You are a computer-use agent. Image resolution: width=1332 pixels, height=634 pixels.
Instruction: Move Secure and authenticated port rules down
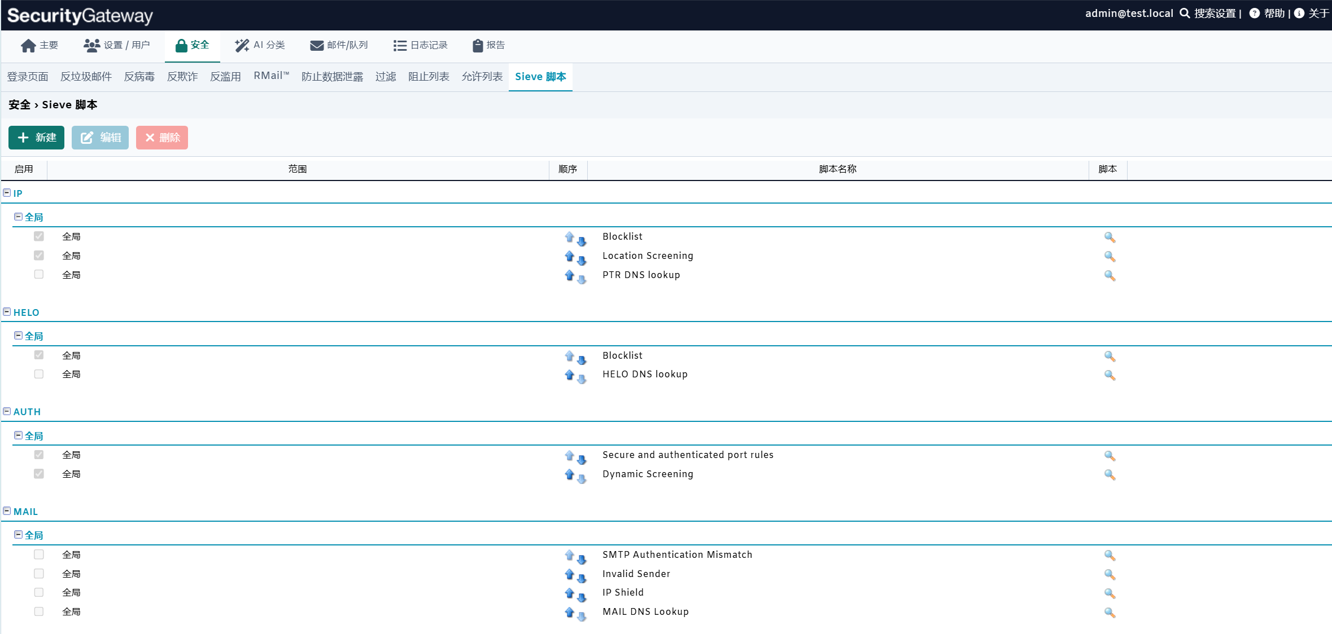(x=582, y=460)
